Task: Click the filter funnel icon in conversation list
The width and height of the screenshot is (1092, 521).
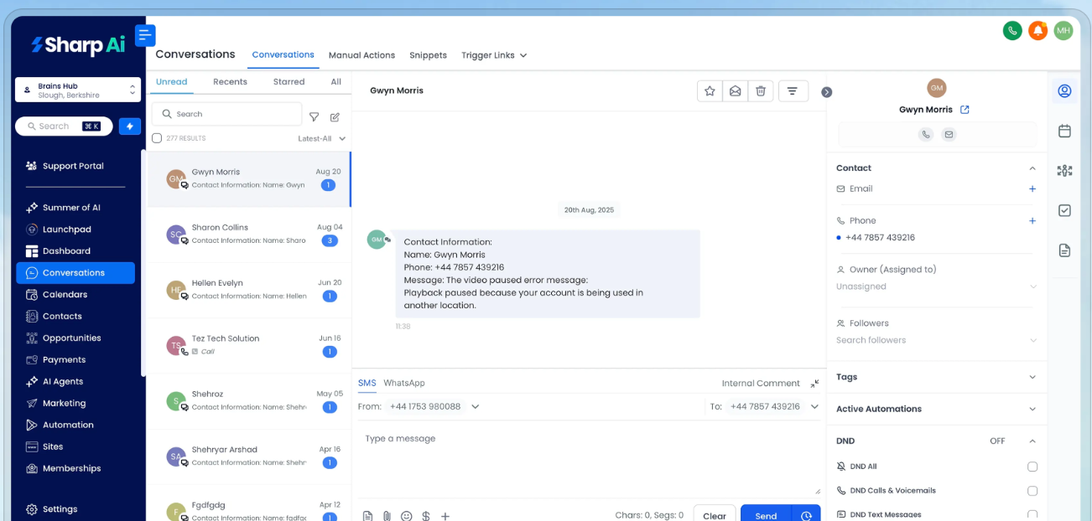Action: (x=314, y=117)
